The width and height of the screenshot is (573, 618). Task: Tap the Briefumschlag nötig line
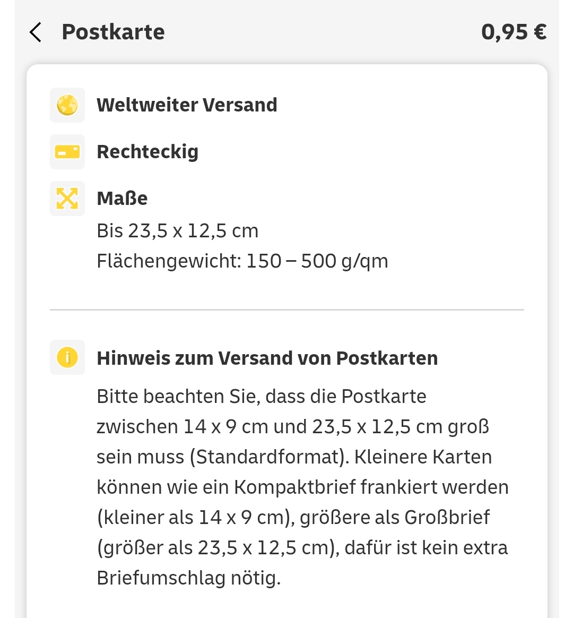pyautogui.click(x=189, y=579)
